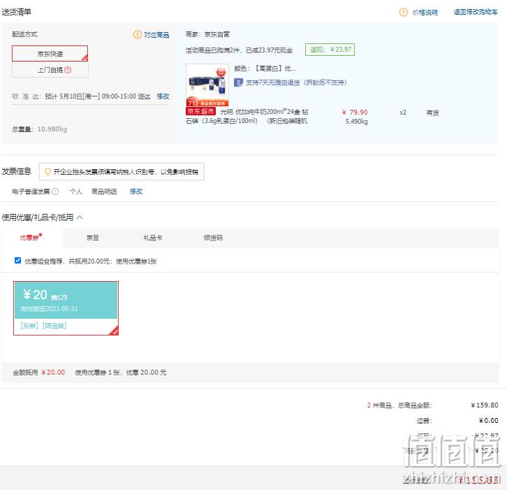Screen dimensions: 507x490
Task: Switch to the 领货码 tab
Action: coord(213,238)
